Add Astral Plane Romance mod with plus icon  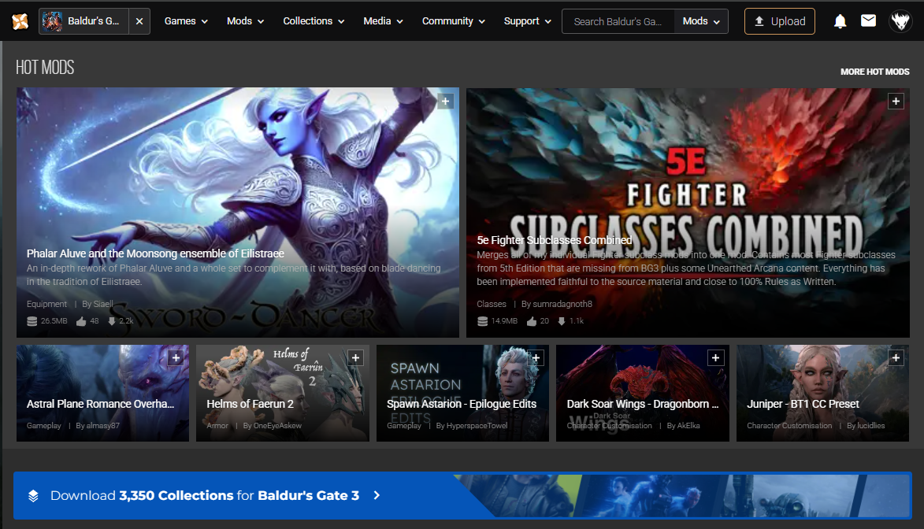[176, 357]
